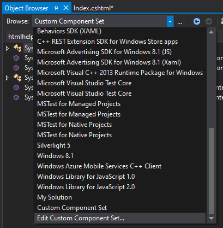The height and width of the screenshot is (228, 223).
Task: Choose Windows 8.1 in the dropdown list
Action: 120,156
